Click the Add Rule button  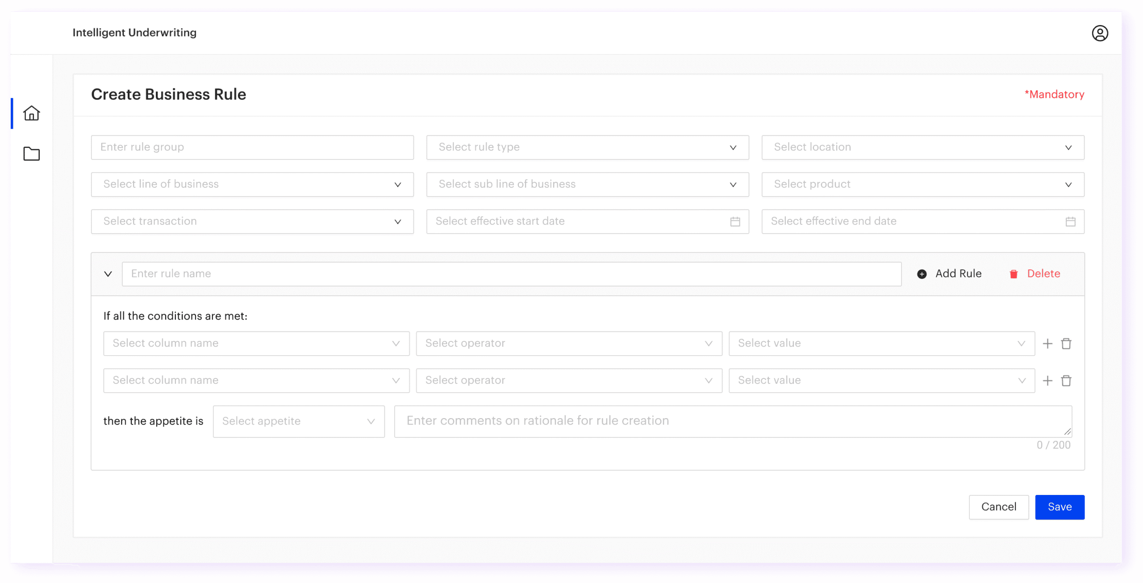950,274
